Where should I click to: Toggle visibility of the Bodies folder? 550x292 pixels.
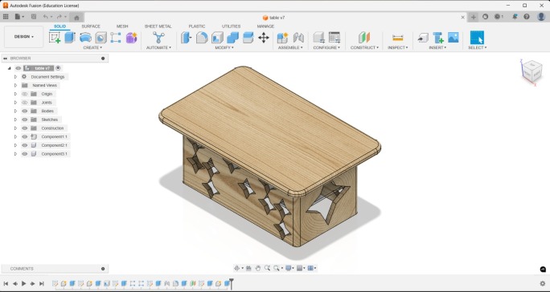coord(25,111)
